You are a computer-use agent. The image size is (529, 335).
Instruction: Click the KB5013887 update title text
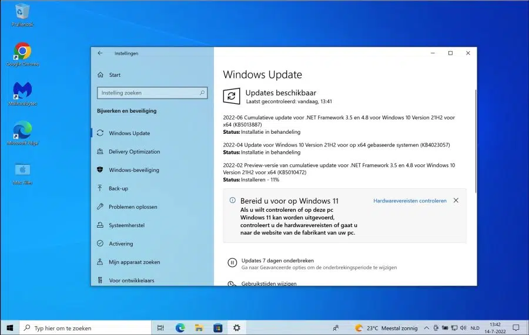pos(339,121)
